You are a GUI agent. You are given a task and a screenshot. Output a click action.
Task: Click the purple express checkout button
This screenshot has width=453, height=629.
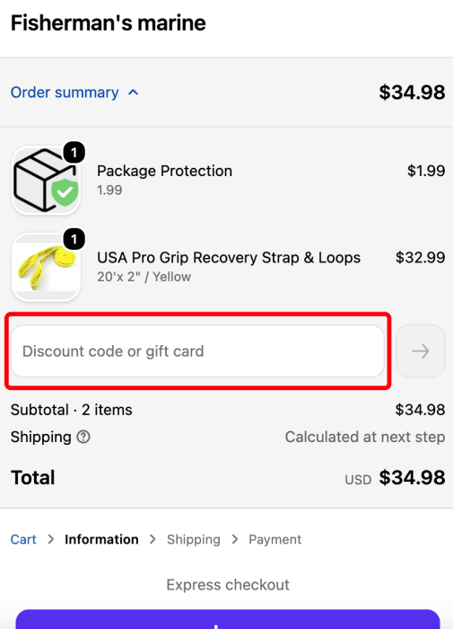[x=228, y=619]
